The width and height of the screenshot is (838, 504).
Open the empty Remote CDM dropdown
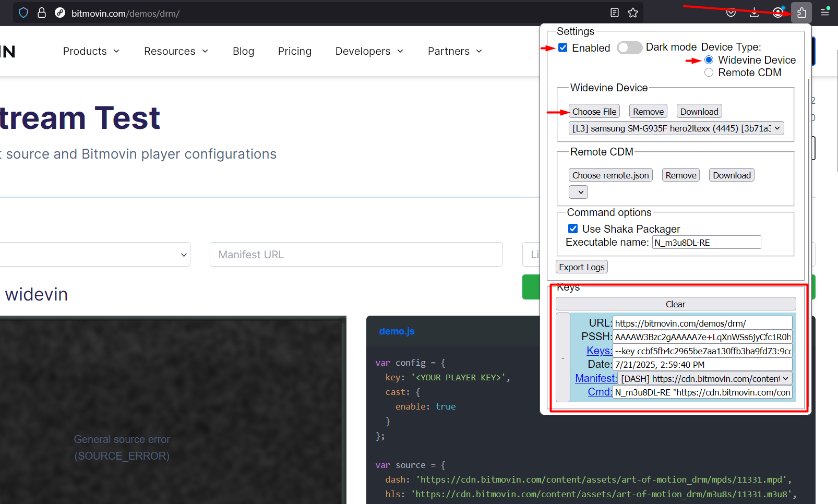point(578,192)
